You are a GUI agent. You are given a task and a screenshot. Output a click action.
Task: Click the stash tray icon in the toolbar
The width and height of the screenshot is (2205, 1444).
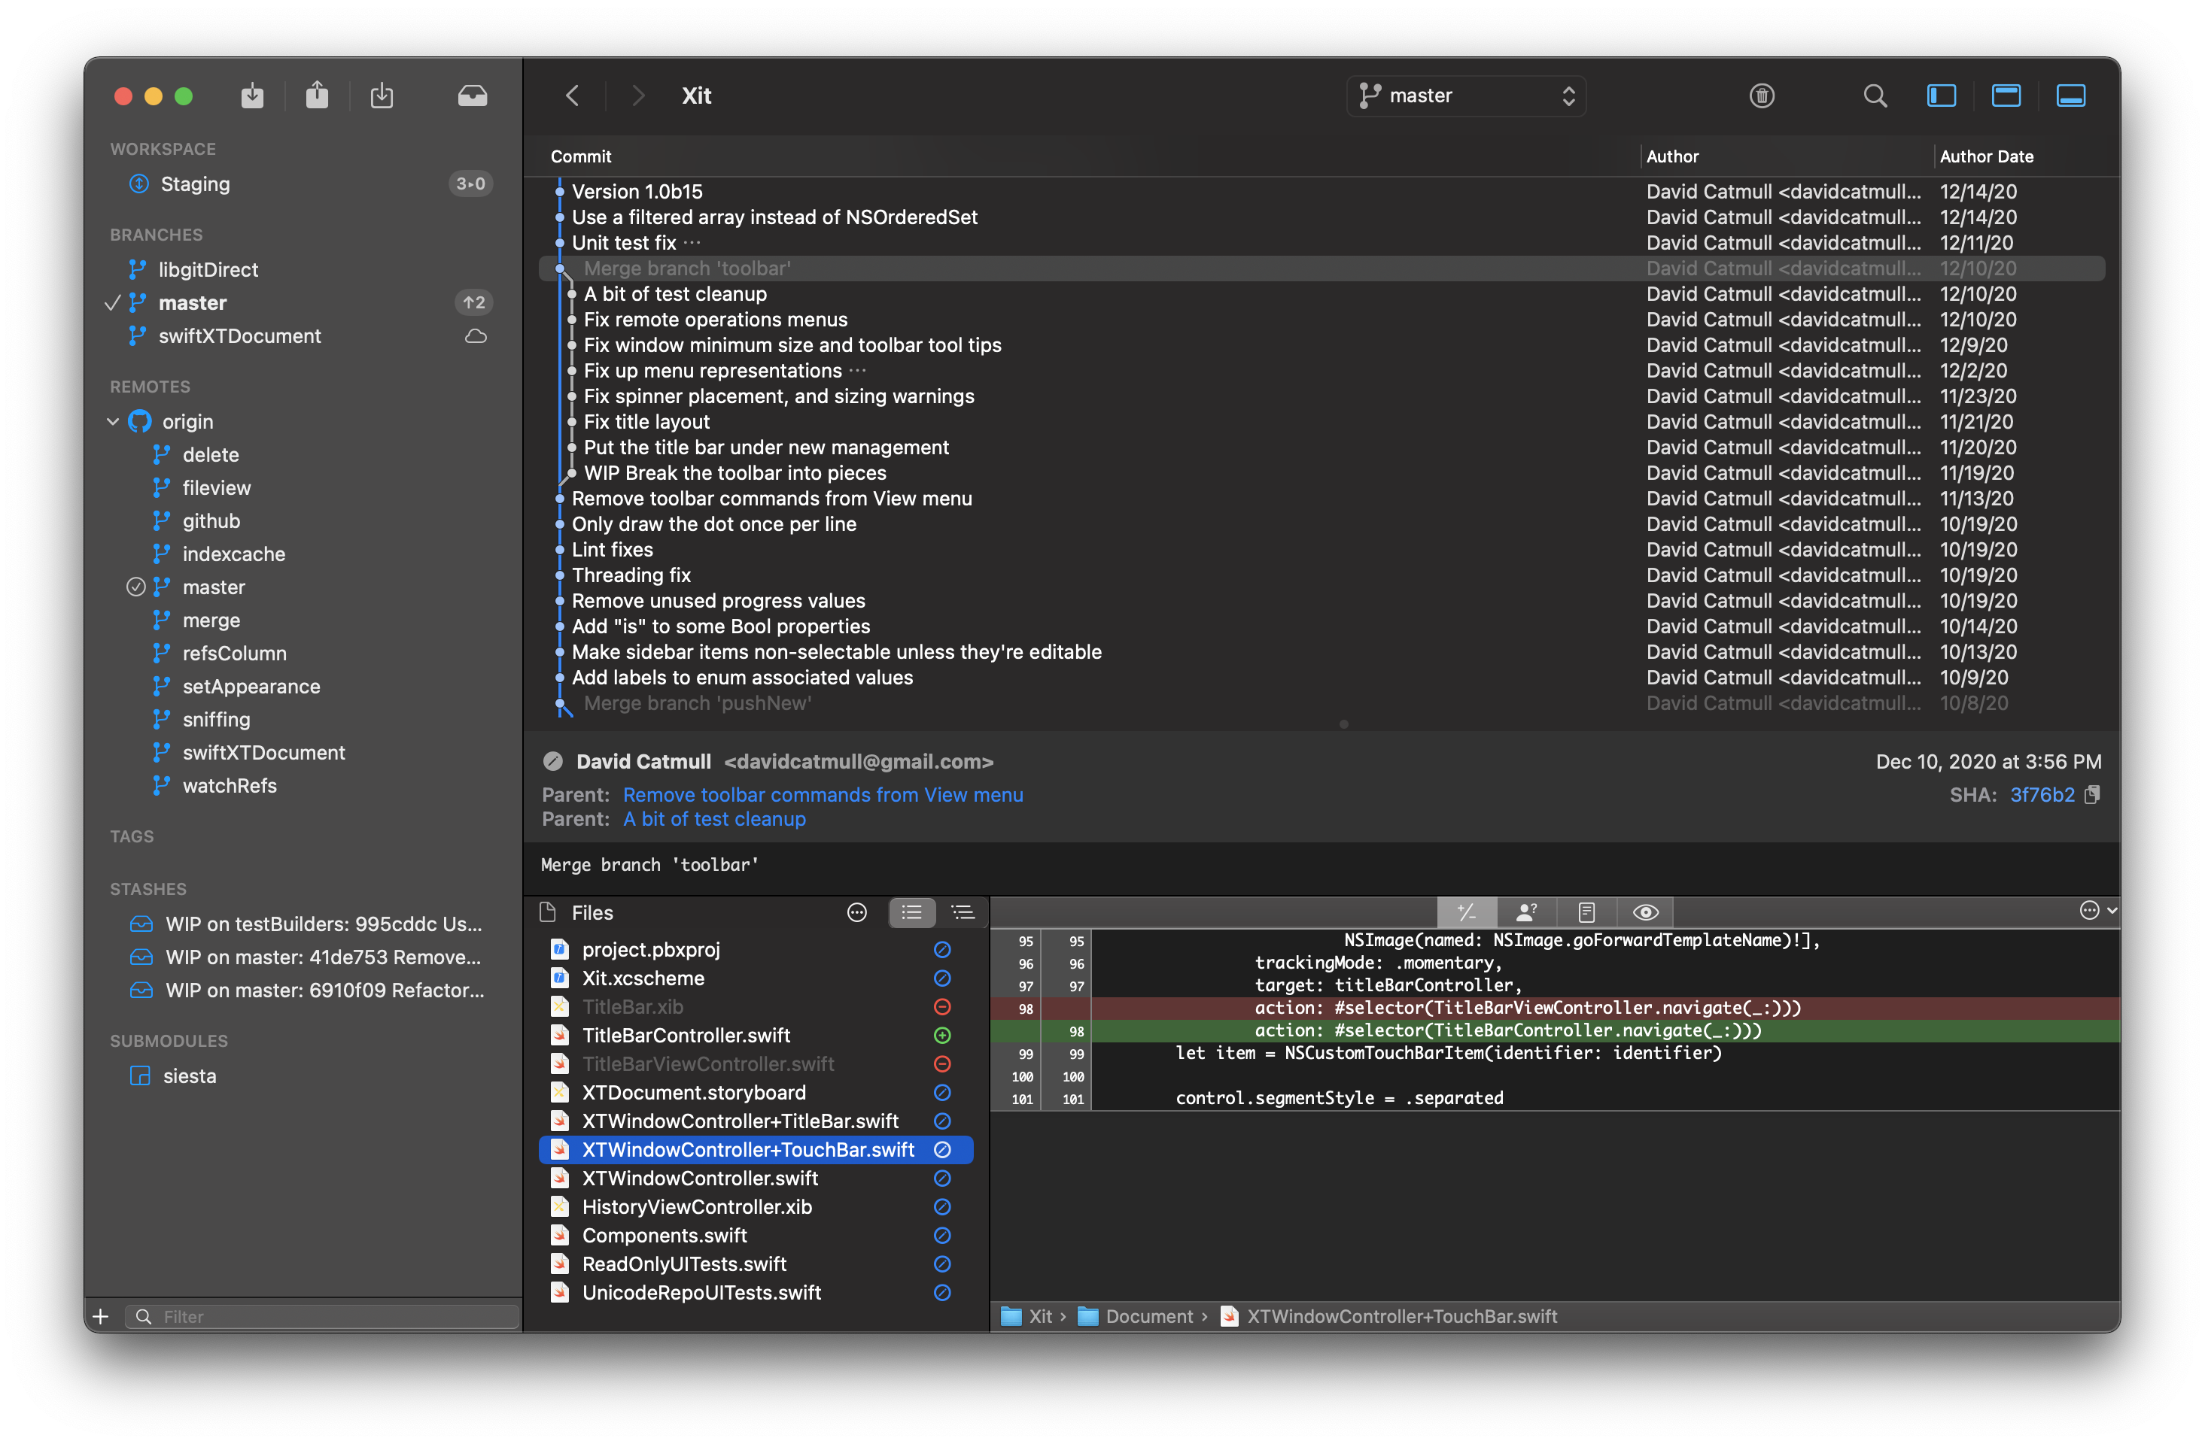point(473,96)
